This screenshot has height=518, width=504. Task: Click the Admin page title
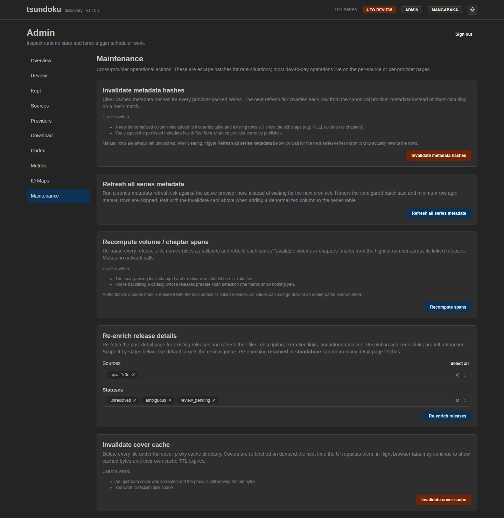41,33
